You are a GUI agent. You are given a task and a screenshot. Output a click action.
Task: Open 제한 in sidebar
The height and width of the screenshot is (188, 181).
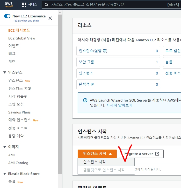click(x=12, y=61)
